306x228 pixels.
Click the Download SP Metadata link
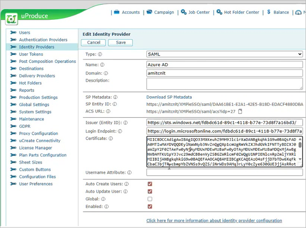click(x=169, y=97)
